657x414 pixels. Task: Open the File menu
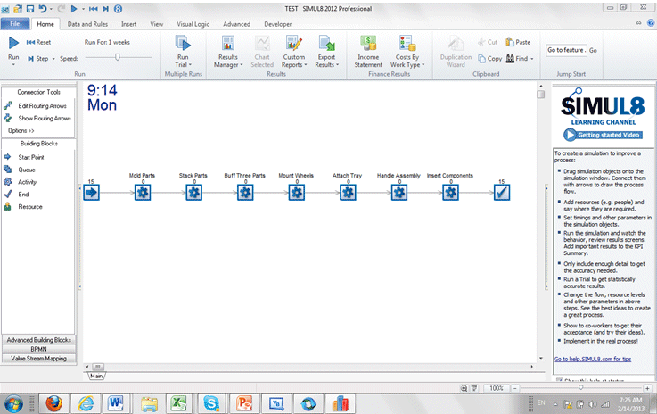pos(15,24)
